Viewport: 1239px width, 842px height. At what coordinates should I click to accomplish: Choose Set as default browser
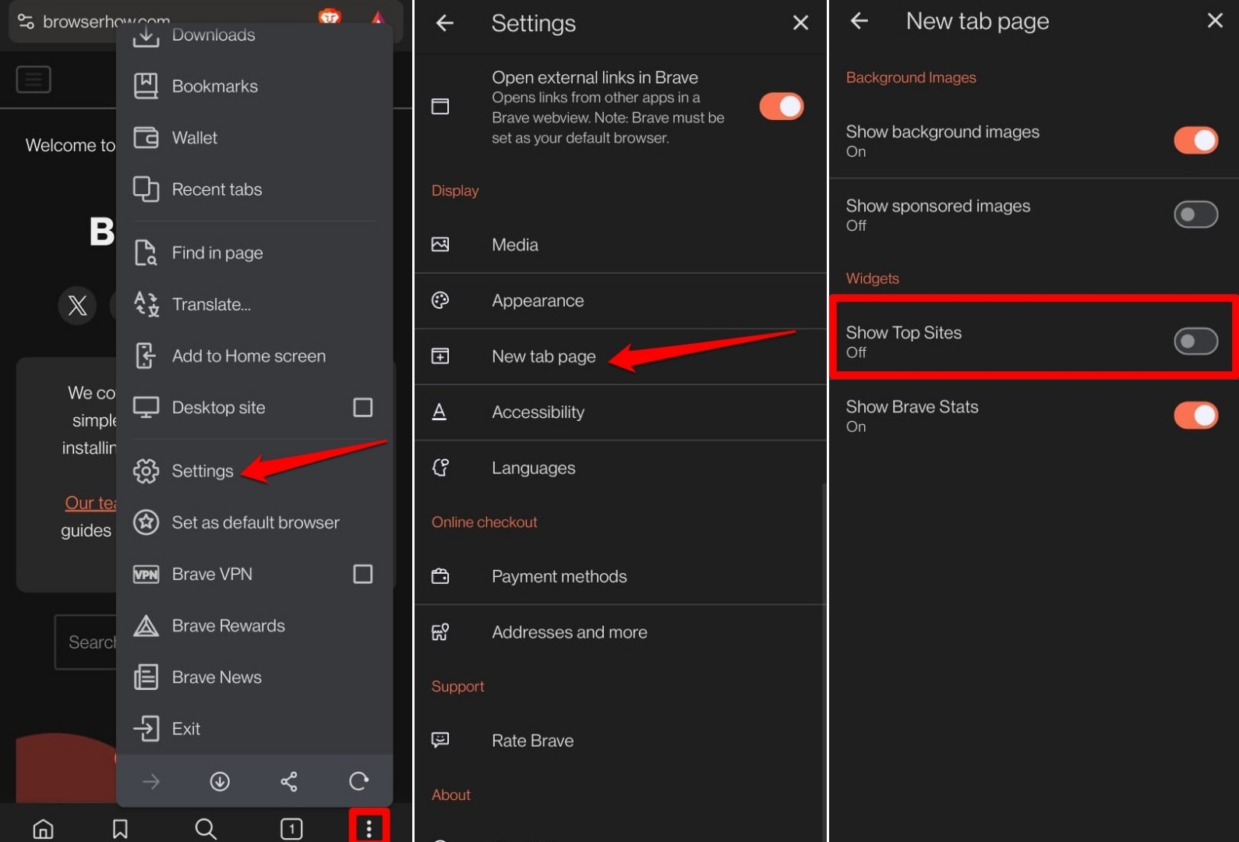[x=255, y=522]
